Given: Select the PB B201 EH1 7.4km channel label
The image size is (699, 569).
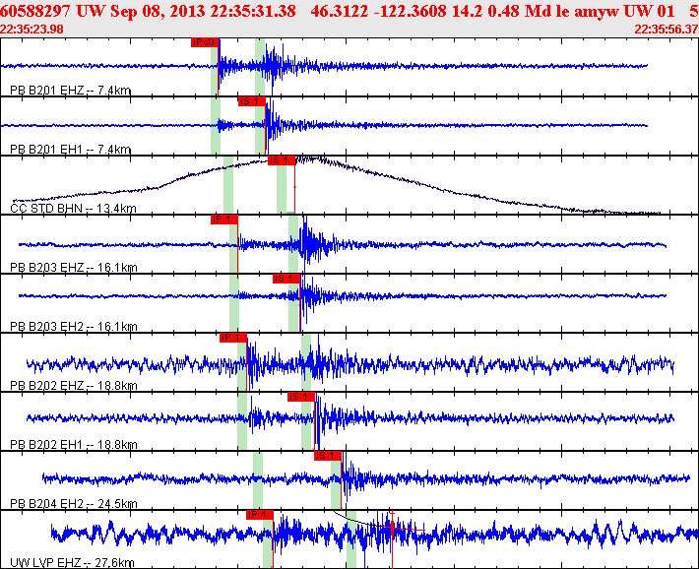Looking at the screenshot, I should 70,150.
